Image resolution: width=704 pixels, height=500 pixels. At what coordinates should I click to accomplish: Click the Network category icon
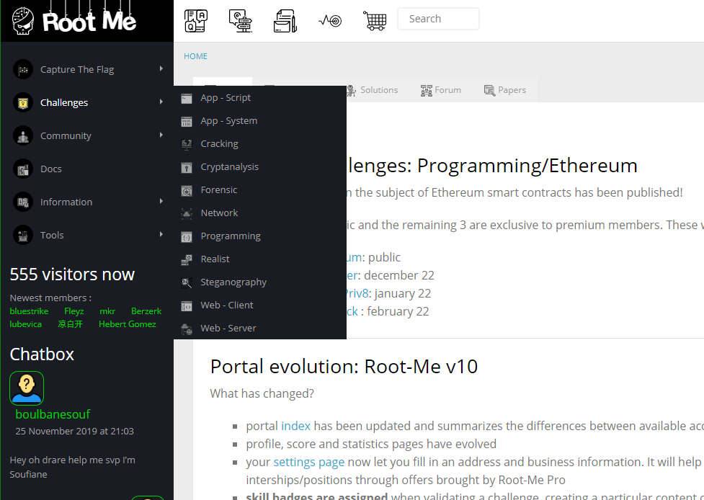coord(187,213)
